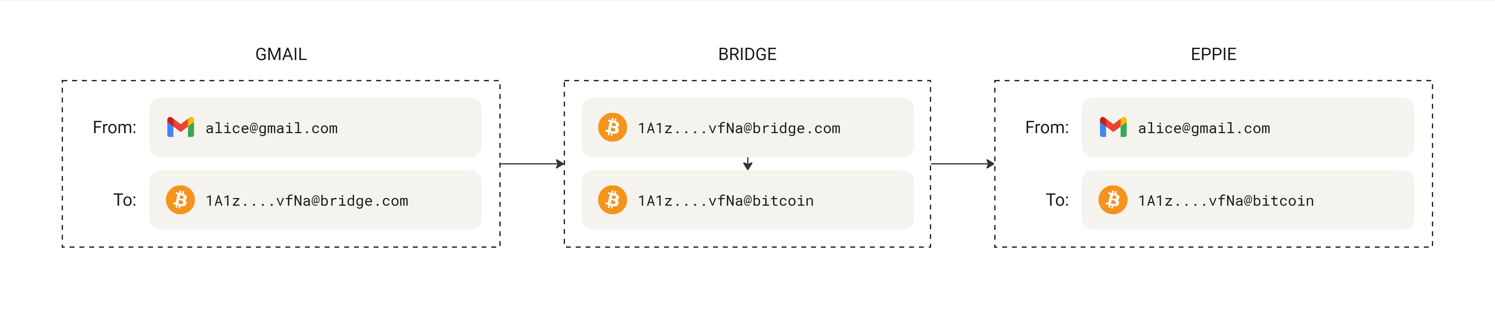Screen dimensions: 1495x311
Task: Click the Bitcoin icon beside the bridge.com address in BRIDGE
Action: [612, 127]
